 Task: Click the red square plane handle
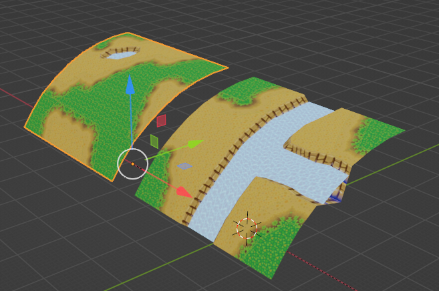point(161,121)
